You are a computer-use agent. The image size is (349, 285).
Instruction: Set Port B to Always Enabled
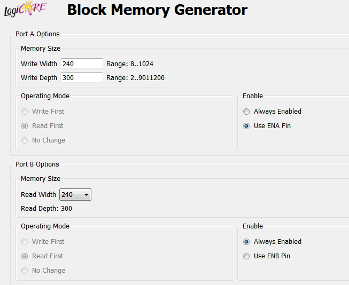246,242
